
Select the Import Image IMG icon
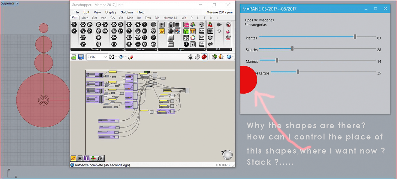(x=202, y=44)
